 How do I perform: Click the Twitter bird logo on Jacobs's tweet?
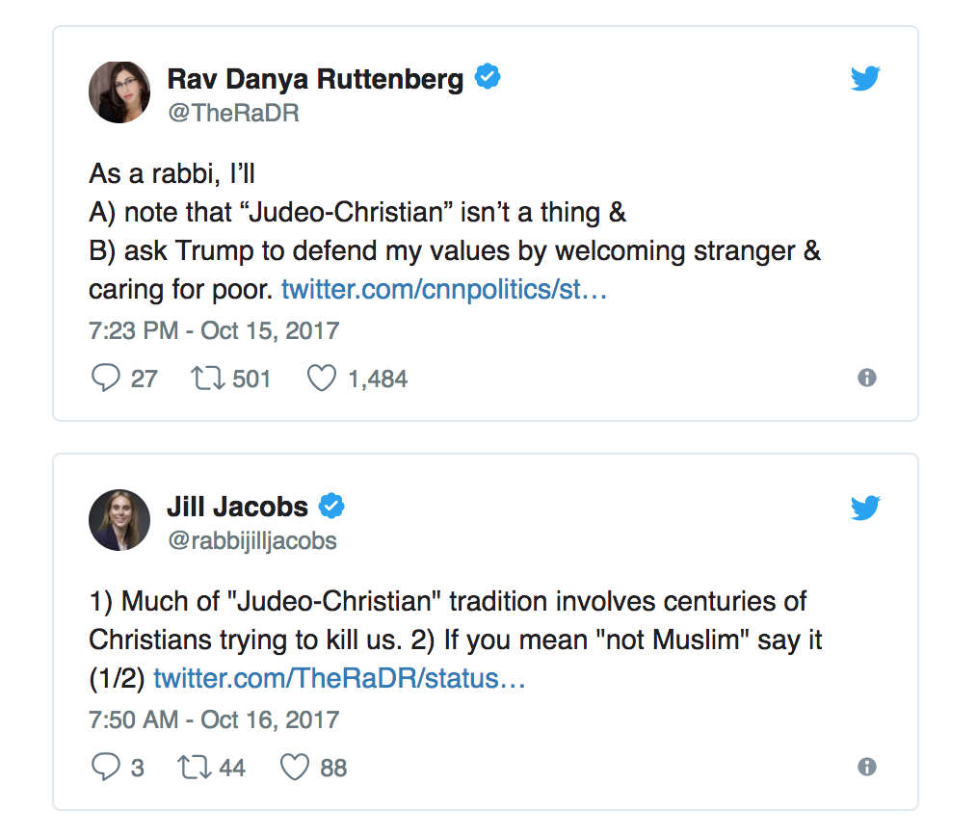(865, 508)
